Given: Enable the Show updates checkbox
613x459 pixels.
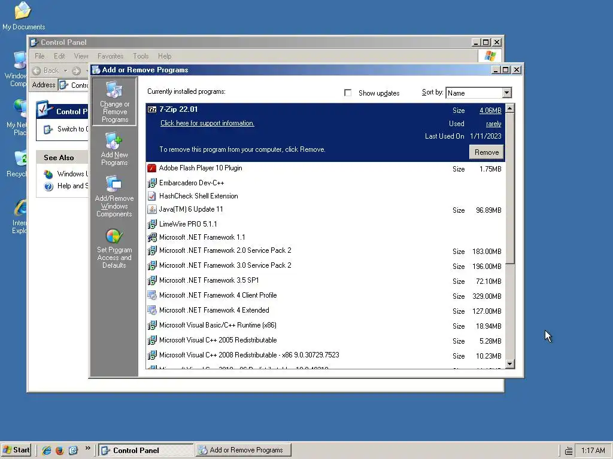Looking at the screenshot, I should click(x=348, y=93).
